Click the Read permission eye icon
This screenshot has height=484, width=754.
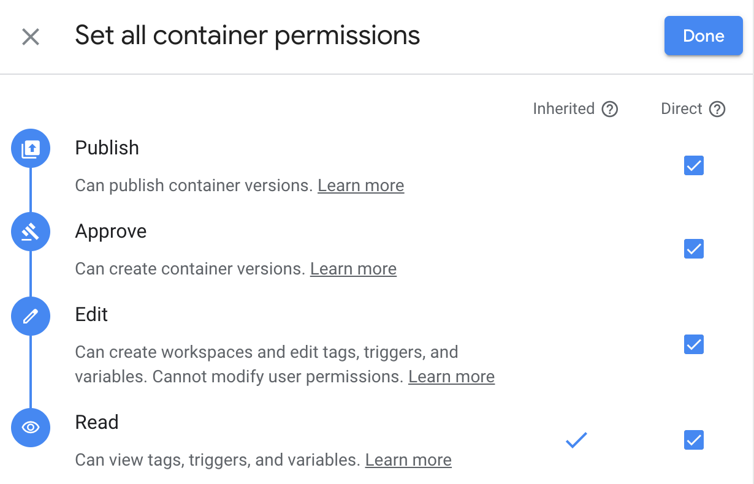point(31,427)
